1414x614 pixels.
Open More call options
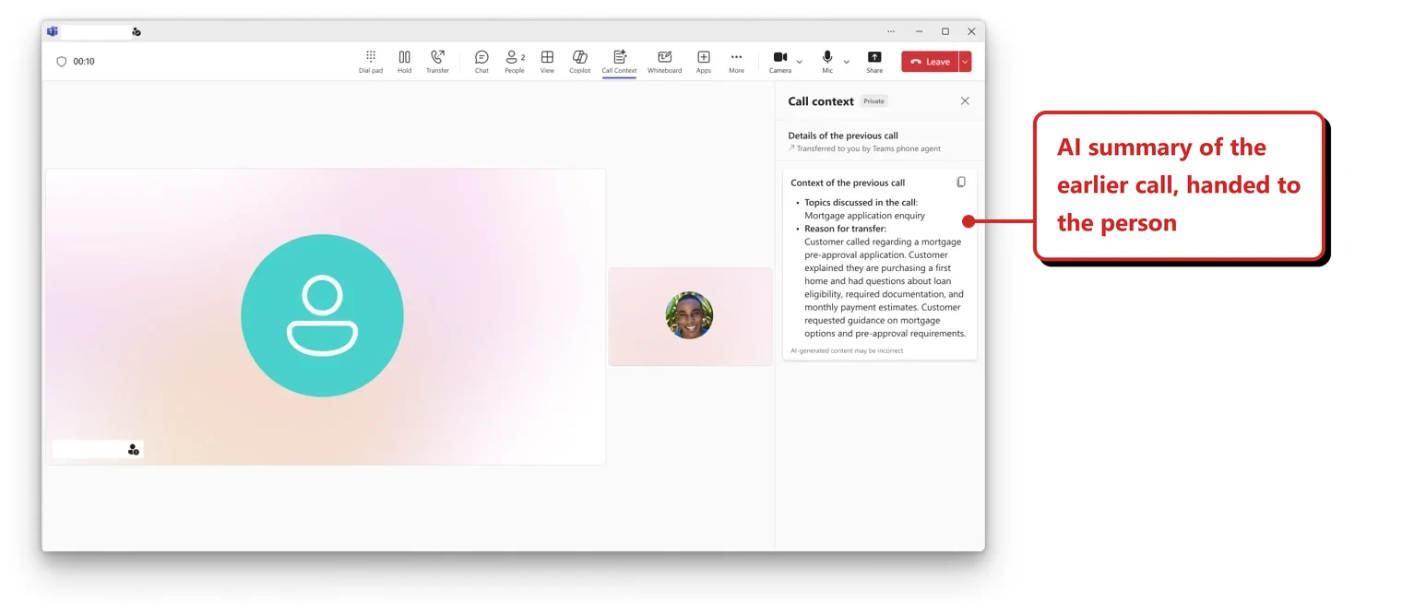point(736,61)
